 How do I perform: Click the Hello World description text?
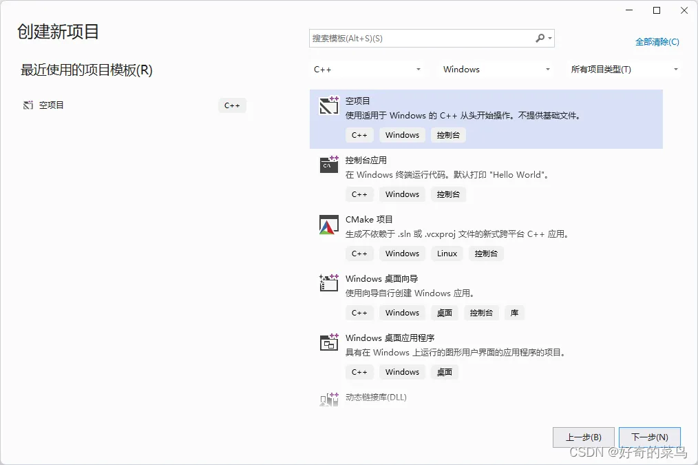pos(447,175)
